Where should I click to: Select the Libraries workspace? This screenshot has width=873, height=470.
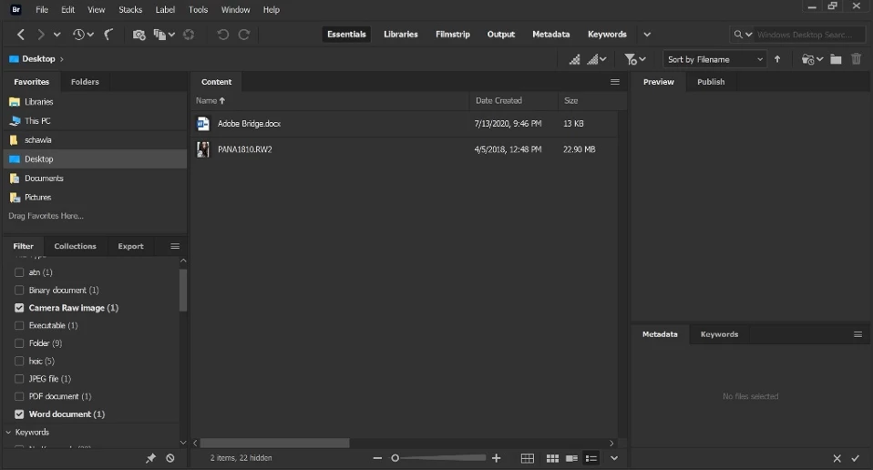point(401,35)
